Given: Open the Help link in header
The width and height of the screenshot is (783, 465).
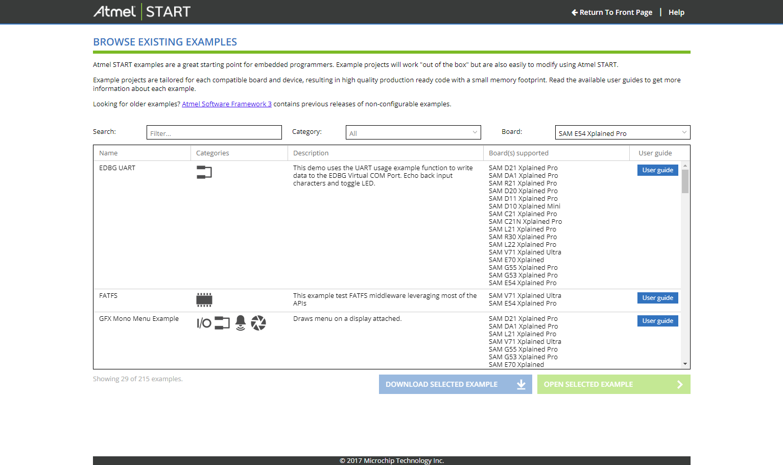Looking at the screenshot, I should pyautogui.click(x=676, y=12).
